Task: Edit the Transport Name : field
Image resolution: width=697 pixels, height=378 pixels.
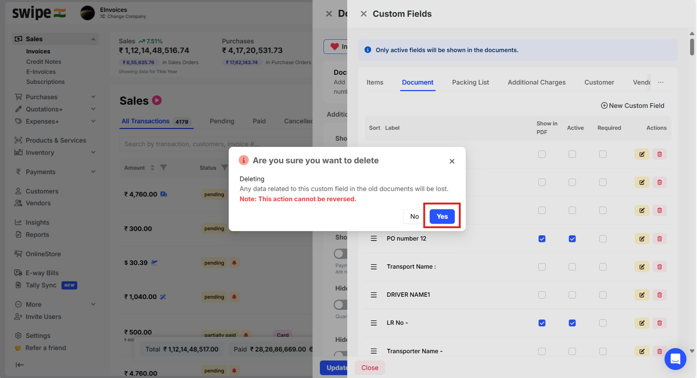Action: tap(642, 267)
